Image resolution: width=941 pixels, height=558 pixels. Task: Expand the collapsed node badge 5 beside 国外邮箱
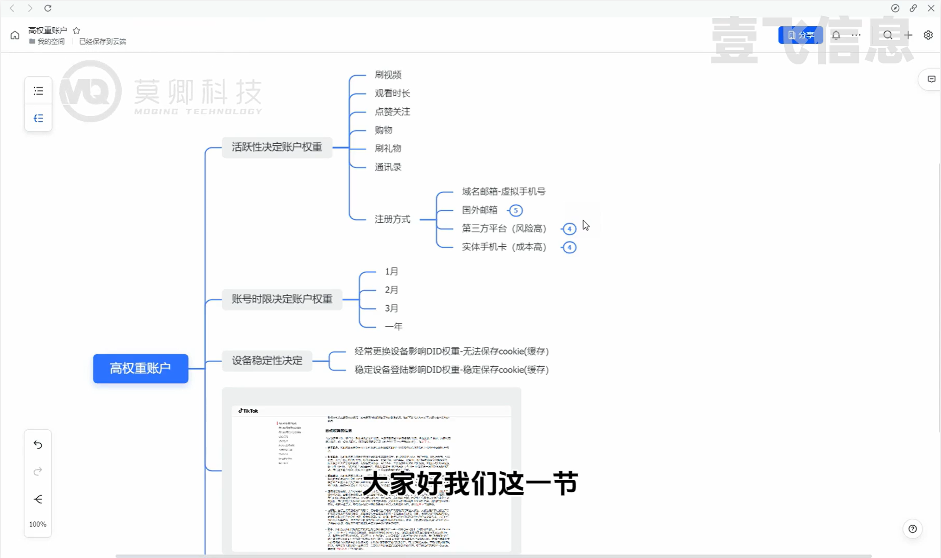click(516, 210)
